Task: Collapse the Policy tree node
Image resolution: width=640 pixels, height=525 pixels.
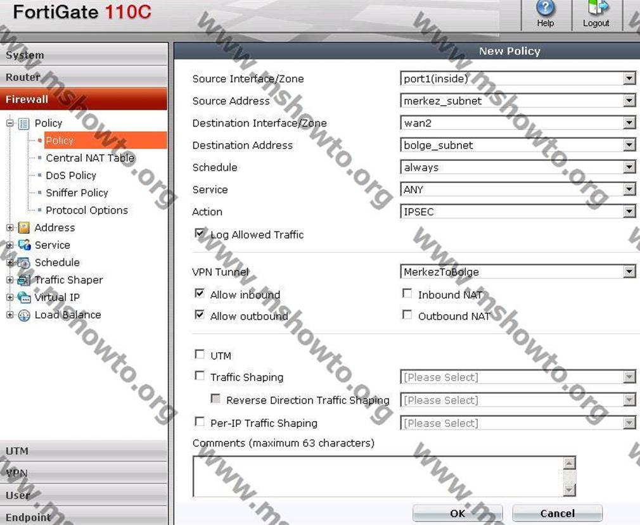Action: pyautogui.click(x=10, y=123)
